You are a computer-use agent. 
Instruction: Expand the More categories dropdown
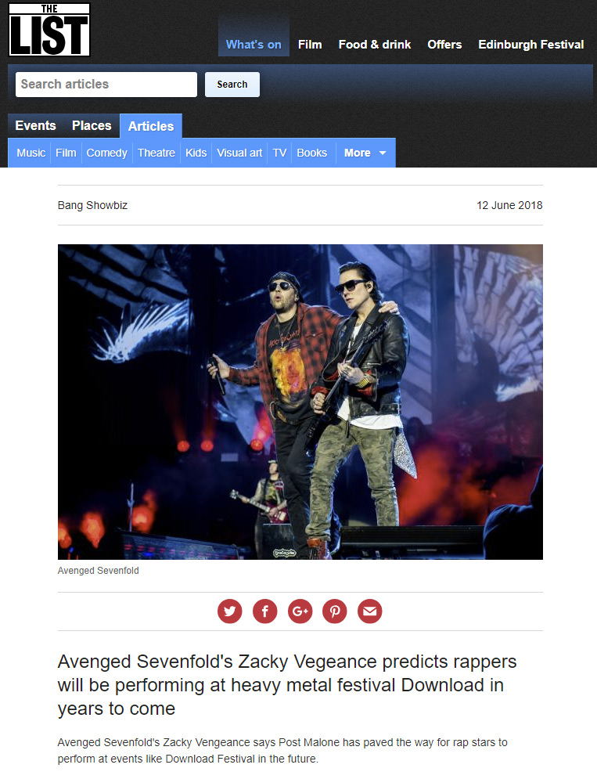pos(365,153)
